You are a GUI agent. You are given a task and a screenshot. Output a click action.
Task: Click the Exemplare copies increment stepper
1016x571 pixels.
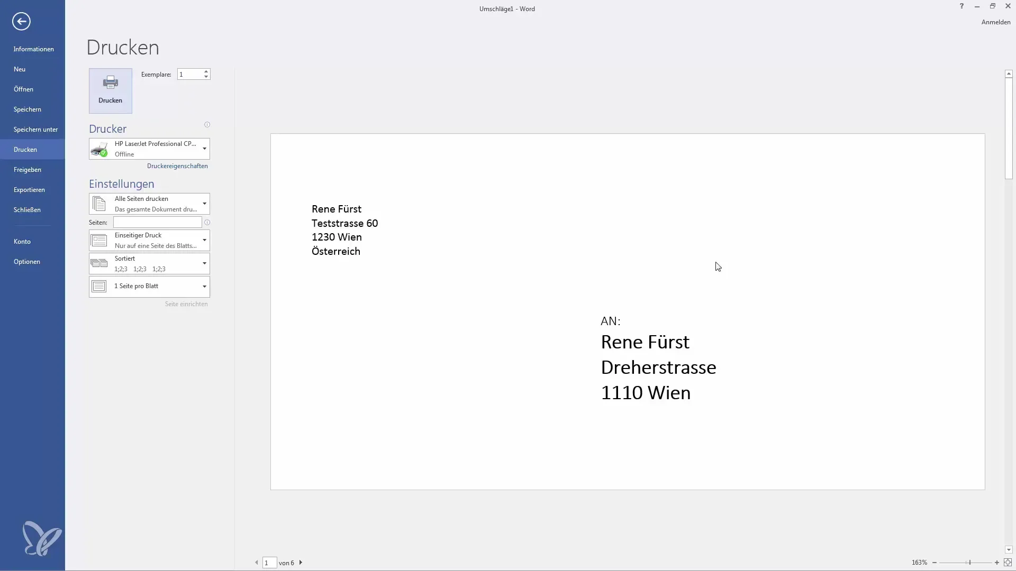(206, 71)
